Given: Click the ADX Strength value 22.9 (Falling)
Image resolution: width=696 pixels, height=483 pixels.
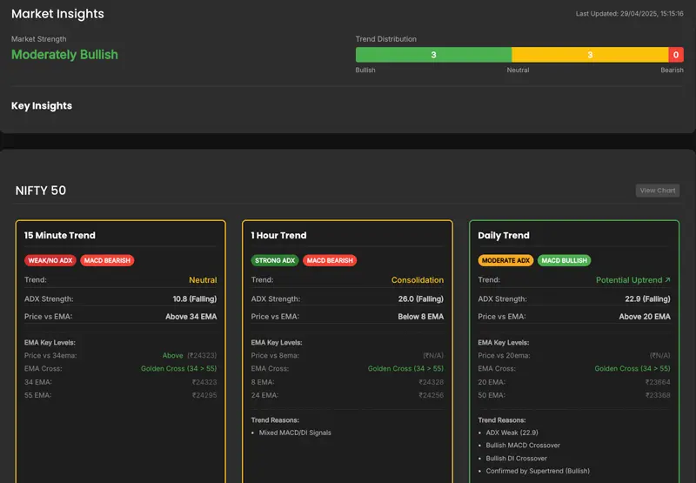Looking at the screenshot, I should (x=647, y=299).
